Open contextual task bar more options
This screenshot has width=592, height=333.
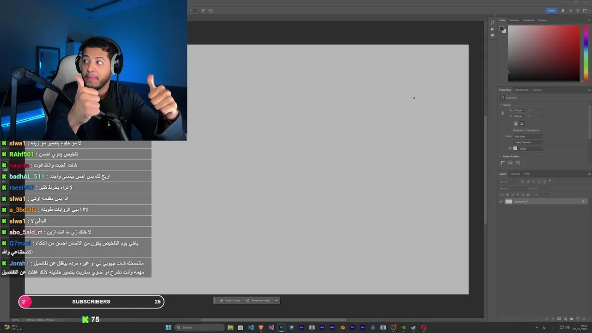[277, 301]
